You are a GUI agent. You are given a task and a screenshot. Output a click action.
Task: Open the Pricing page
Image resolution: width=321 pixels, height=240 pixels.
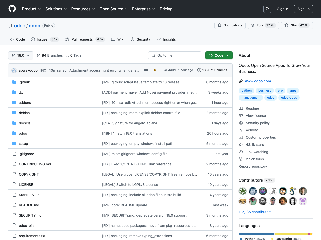(166, 9)
